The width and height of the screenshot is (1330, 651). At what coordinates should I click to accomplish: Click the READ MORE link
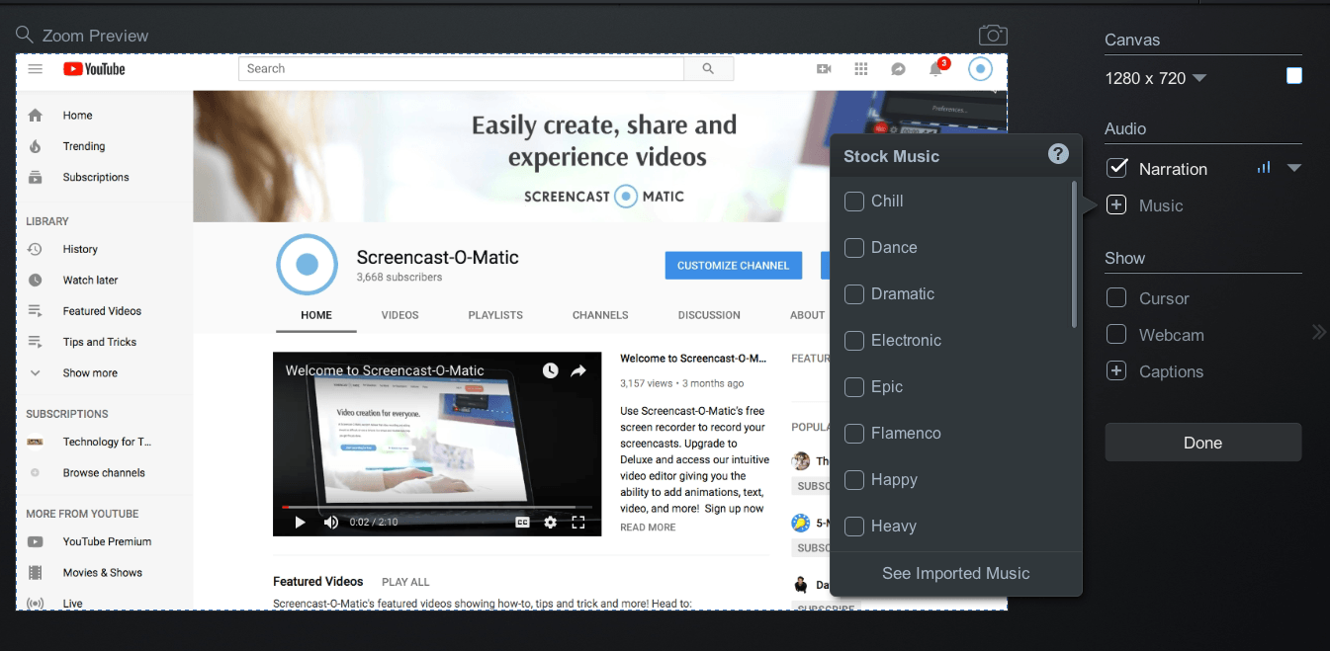(648, 528)
